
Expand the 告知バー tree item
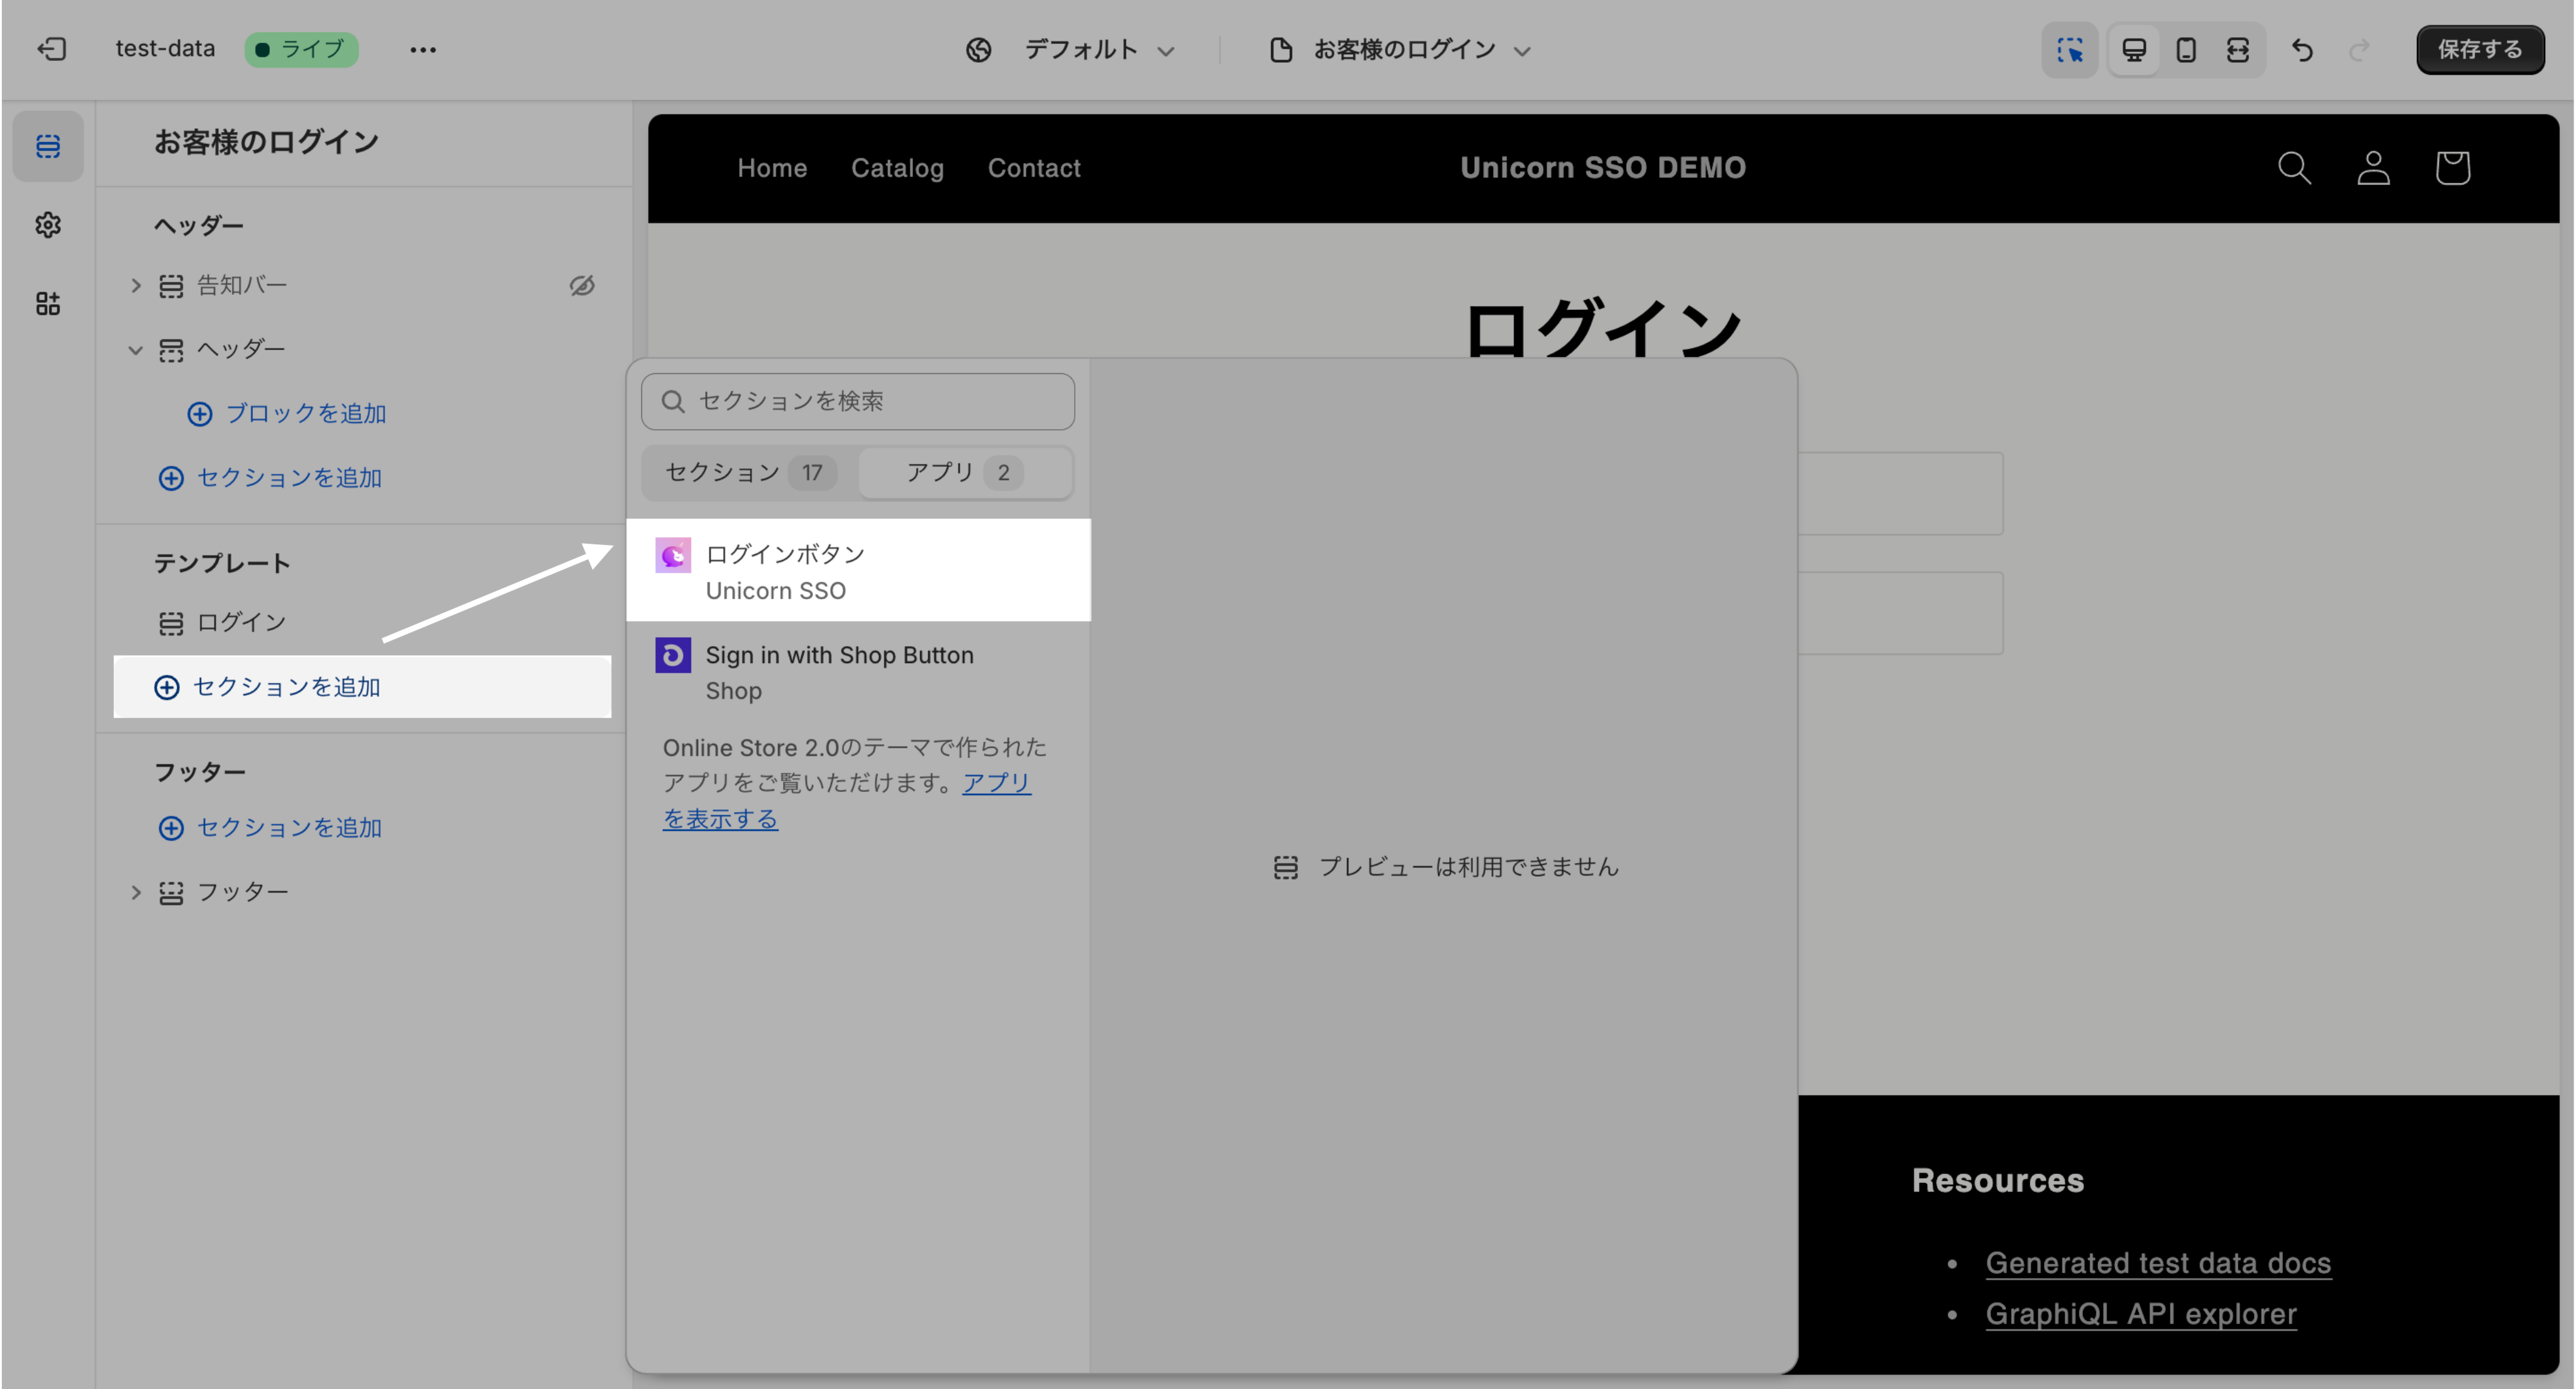[136, 286]
